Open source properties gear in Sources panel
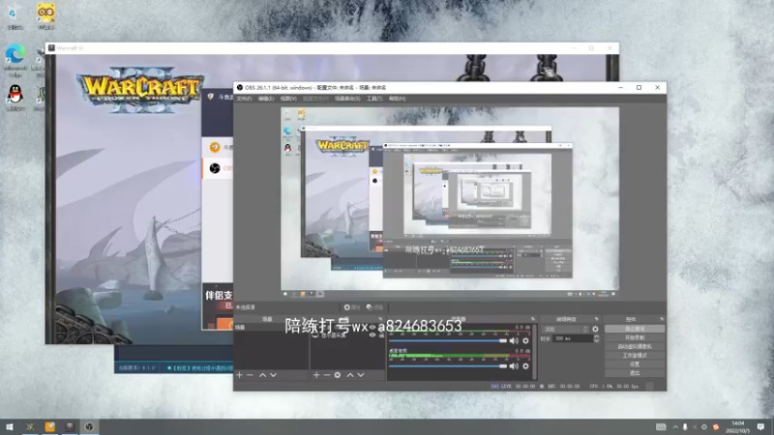 [338, 375]
